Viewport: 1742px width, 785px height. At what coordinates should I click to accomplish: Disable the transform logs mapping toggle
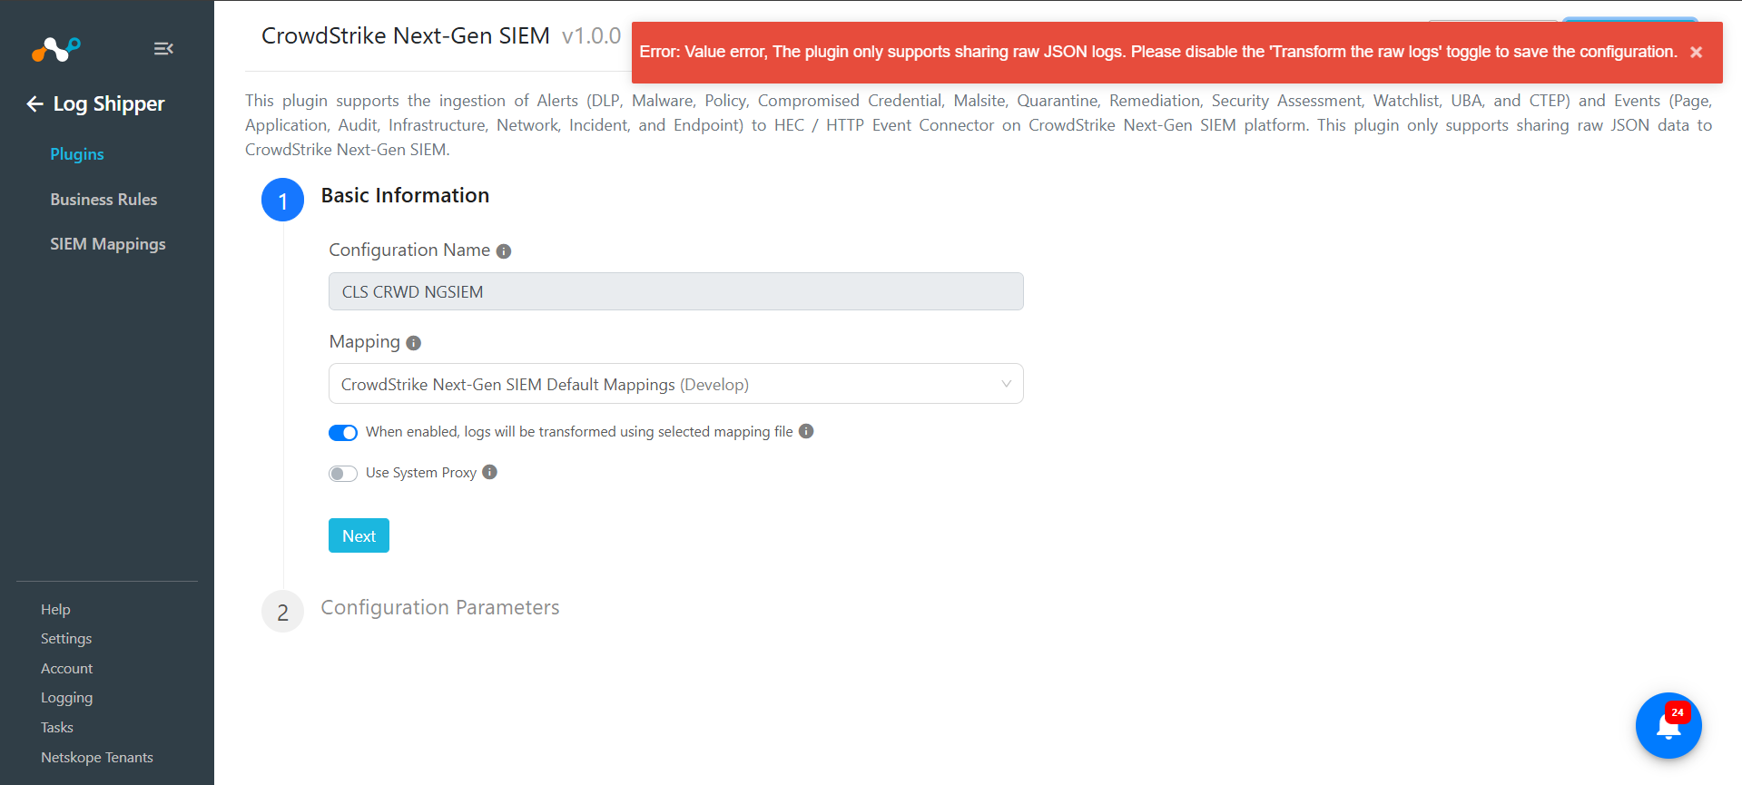(343, 433)
